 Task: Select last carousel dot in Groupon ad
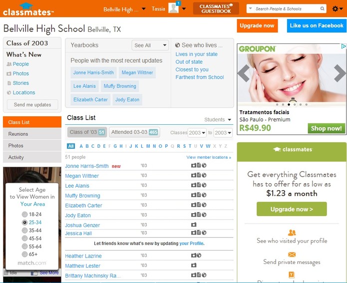pyautogui.click(x=306, y=104)
